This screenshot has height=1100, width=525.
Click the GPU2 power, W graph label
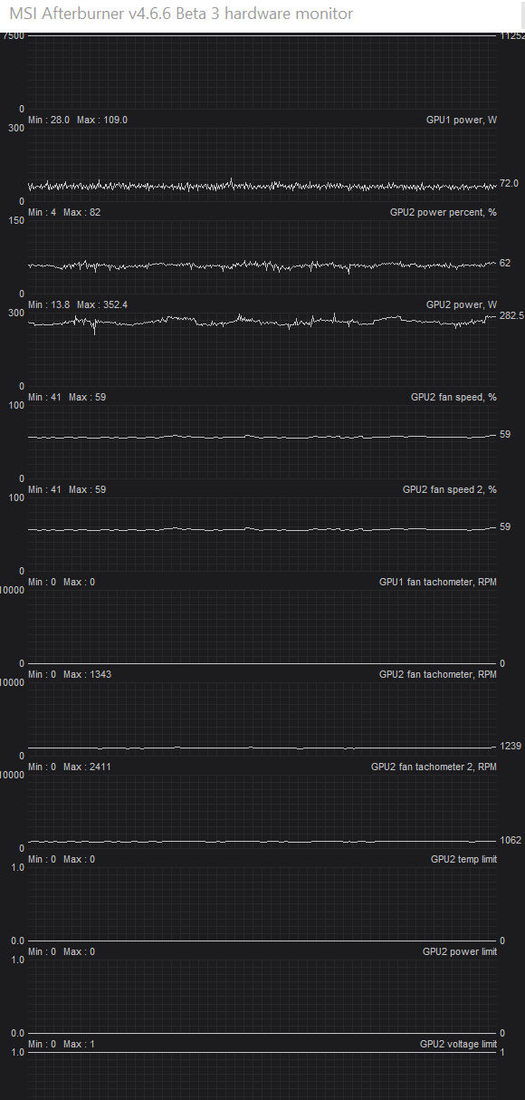tap(462, 304)
